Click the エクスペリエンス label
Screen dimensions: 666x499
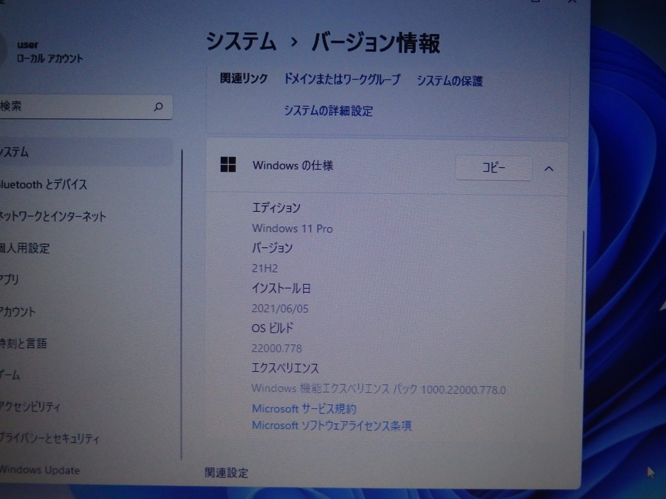285,368
